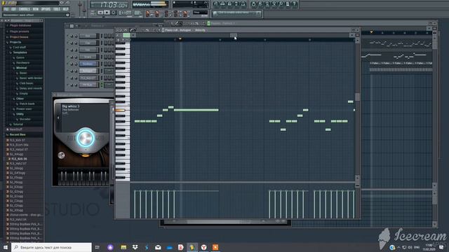Show mixer via fifth view icon

click(x=243, y=4)
